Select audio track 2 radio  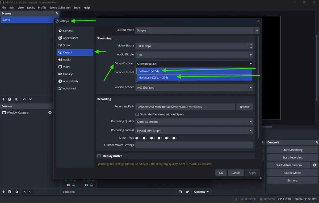tap(144, 138)
